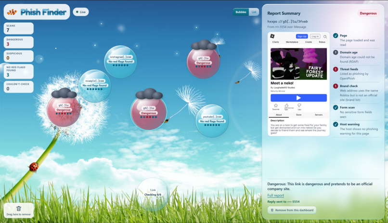
Task: Open the About tab in page preview
Action: [x=279, y=115]
